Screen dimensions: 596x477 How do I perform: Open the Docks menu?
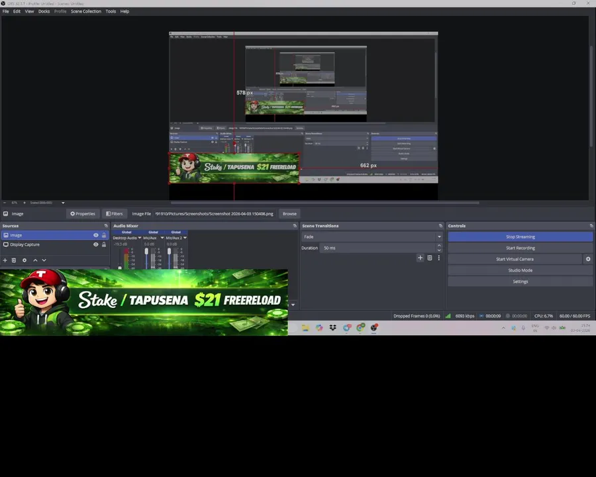coord(44,11)
